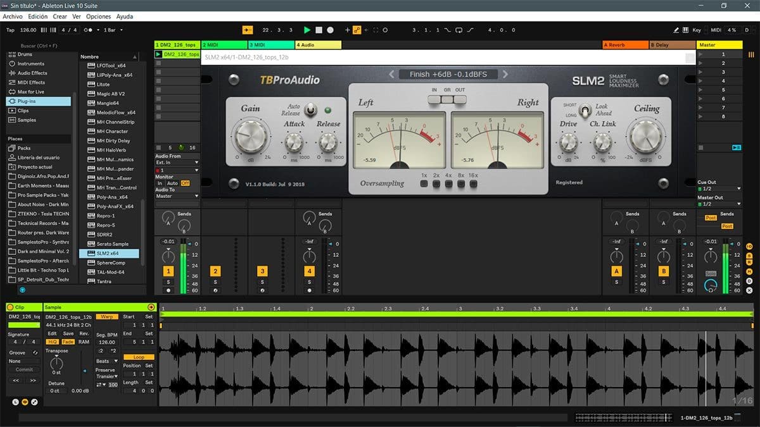Click the MIDI arrangement overdub plus icon

pos(347,30)
